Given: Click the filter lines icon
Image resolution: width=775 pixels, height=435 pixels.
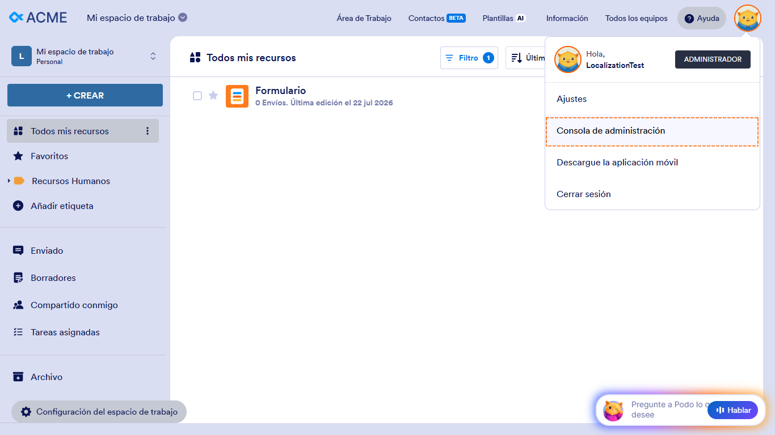Looking at the screenshot, I should coord(449,58).
